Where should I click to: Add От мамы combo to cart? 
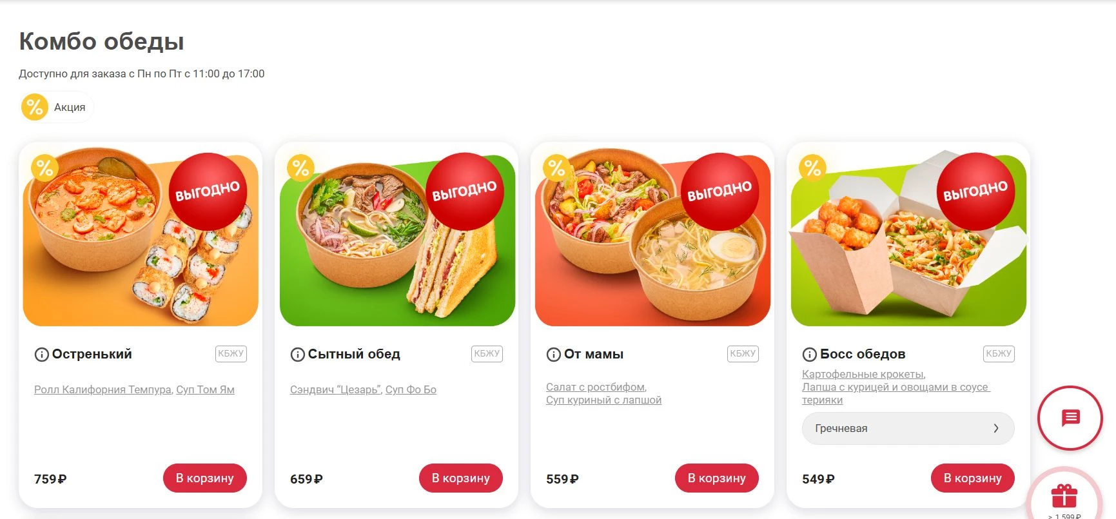pyautogui.click(x=717, y=478)
